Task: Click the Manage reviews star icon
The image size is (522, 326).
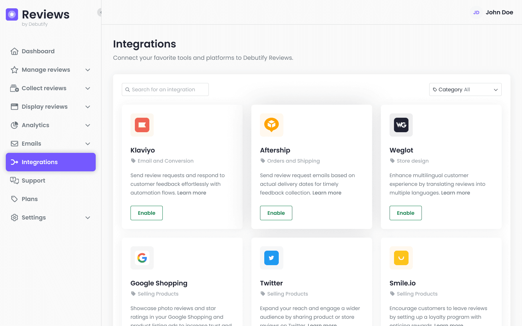Action: click(14, 70)
